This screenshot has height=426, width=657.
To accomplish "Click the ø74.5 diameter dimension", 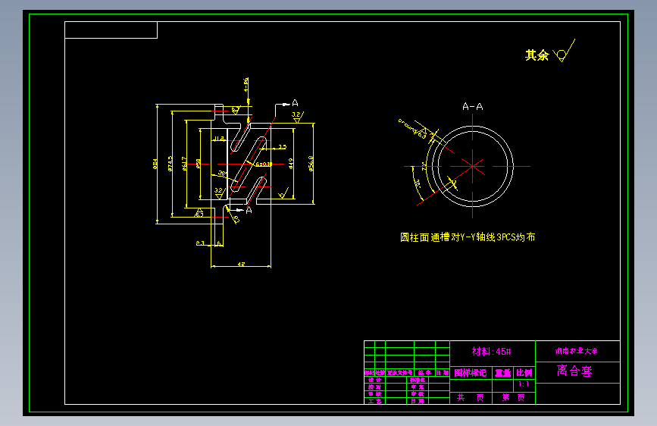I will 170,164.
